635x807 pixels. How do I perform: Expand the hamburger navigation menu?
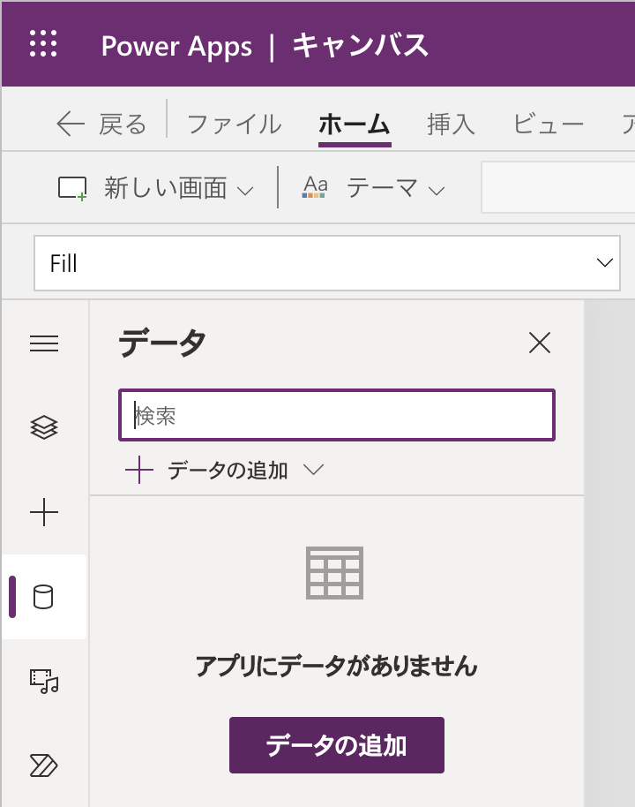pos(44,343)
